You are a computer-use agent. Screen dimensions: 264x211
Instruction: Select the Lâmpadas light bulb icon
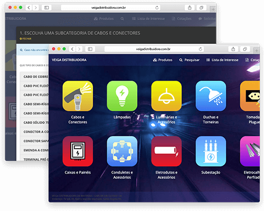coord(122,96)
